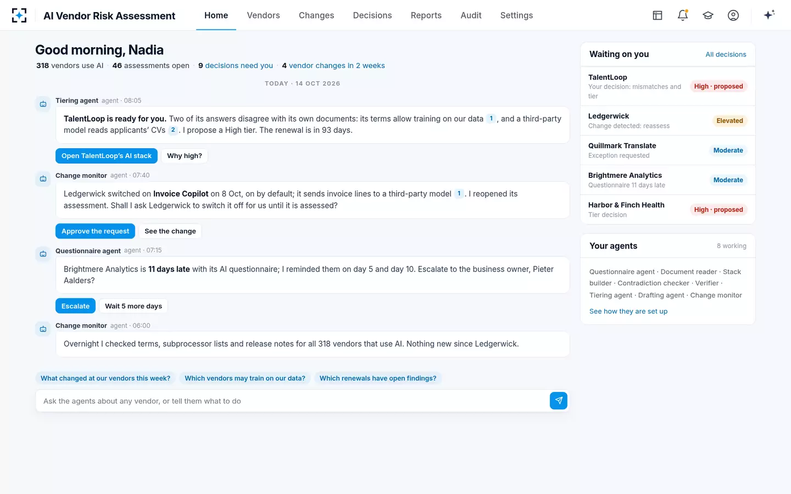Image resolution: width=791 pixels, height=494 pixels.
Task: Click Open TalentLoop's AI stack button
Action: click(107, 156)
